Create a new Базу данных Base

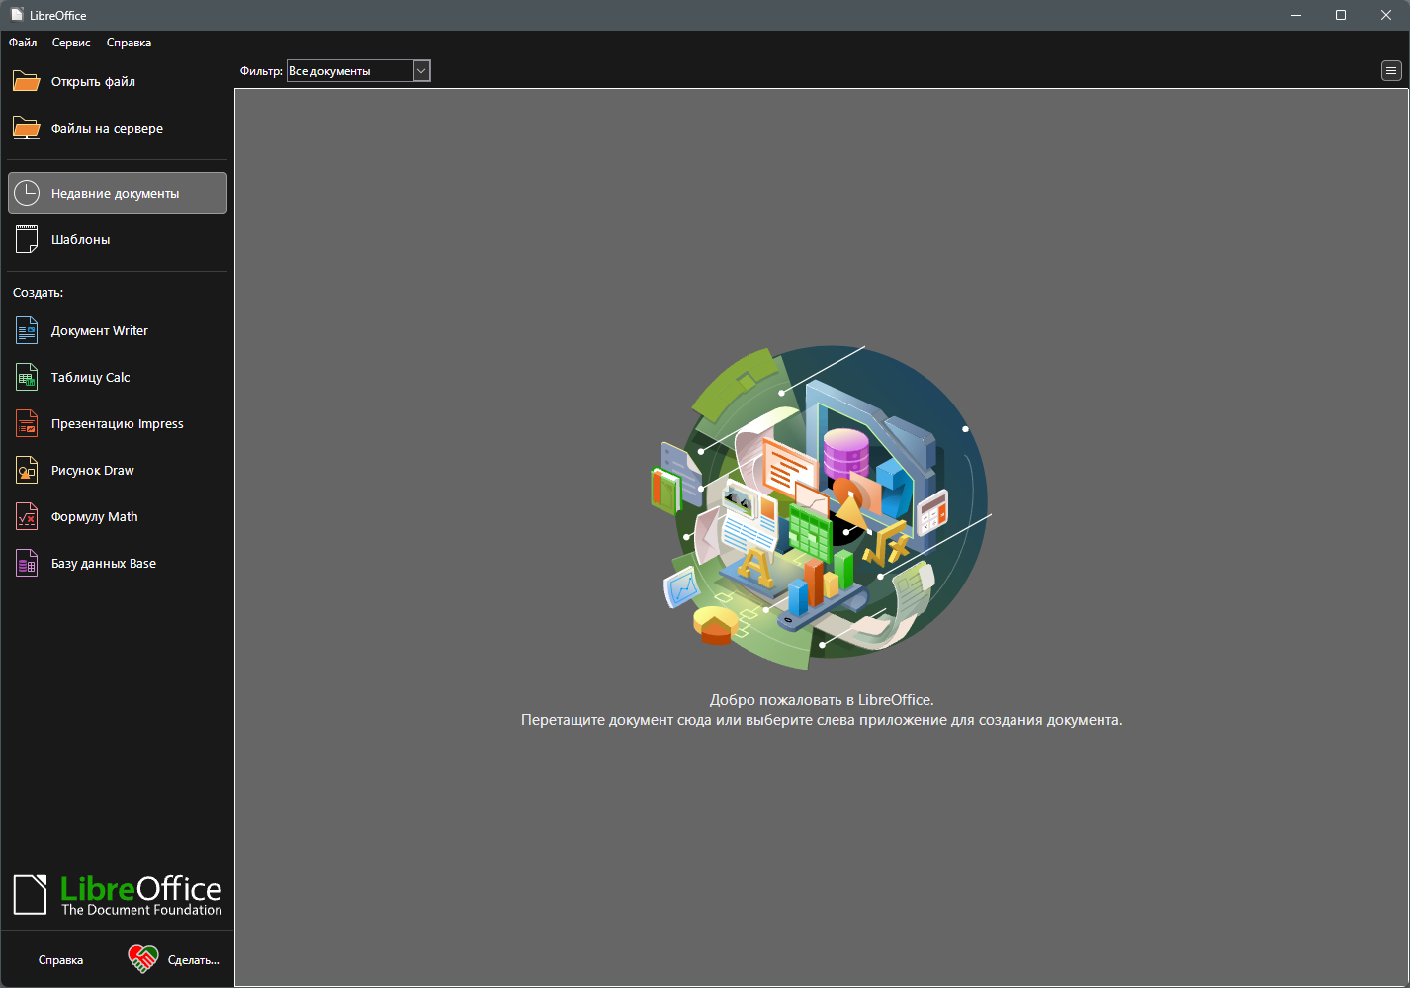point(117,563)
